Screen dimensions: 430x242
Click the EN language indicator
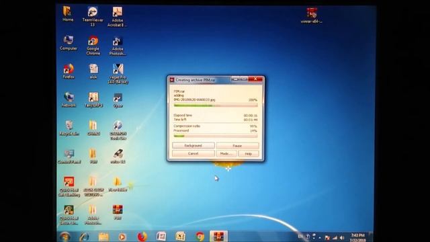[300, 236]
